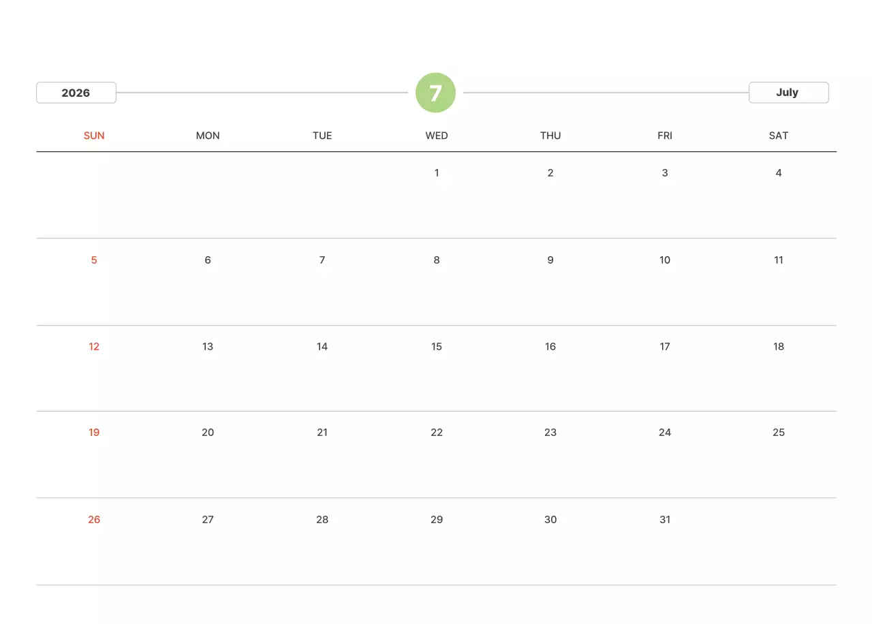Select the 13th on Monday

click(208, 347)
